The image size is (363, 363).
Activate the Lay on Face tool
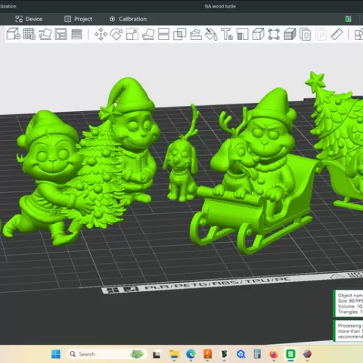point(148,34)
